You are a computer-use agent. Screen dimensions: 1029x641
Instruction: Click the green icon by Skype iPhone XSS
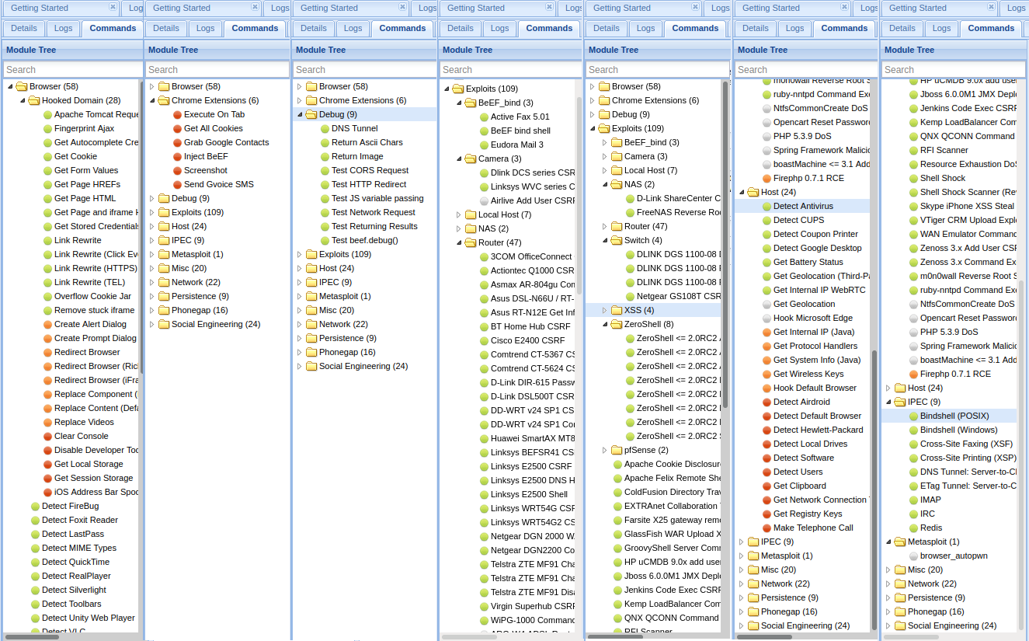click(x=913, y=206)
